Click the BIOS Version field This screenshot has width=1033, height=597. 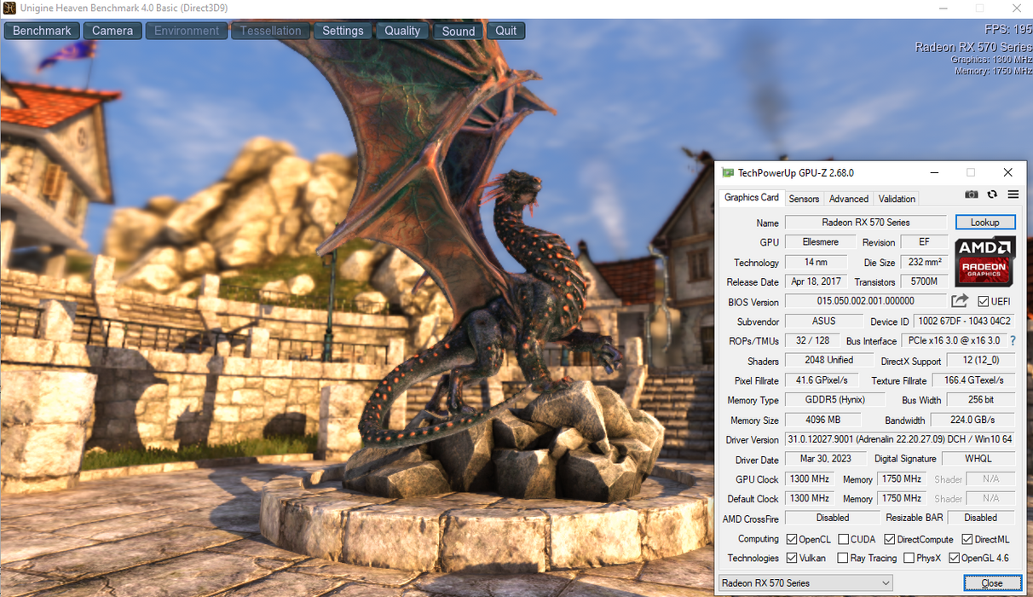pyautogui.click(x=865, y=301)
